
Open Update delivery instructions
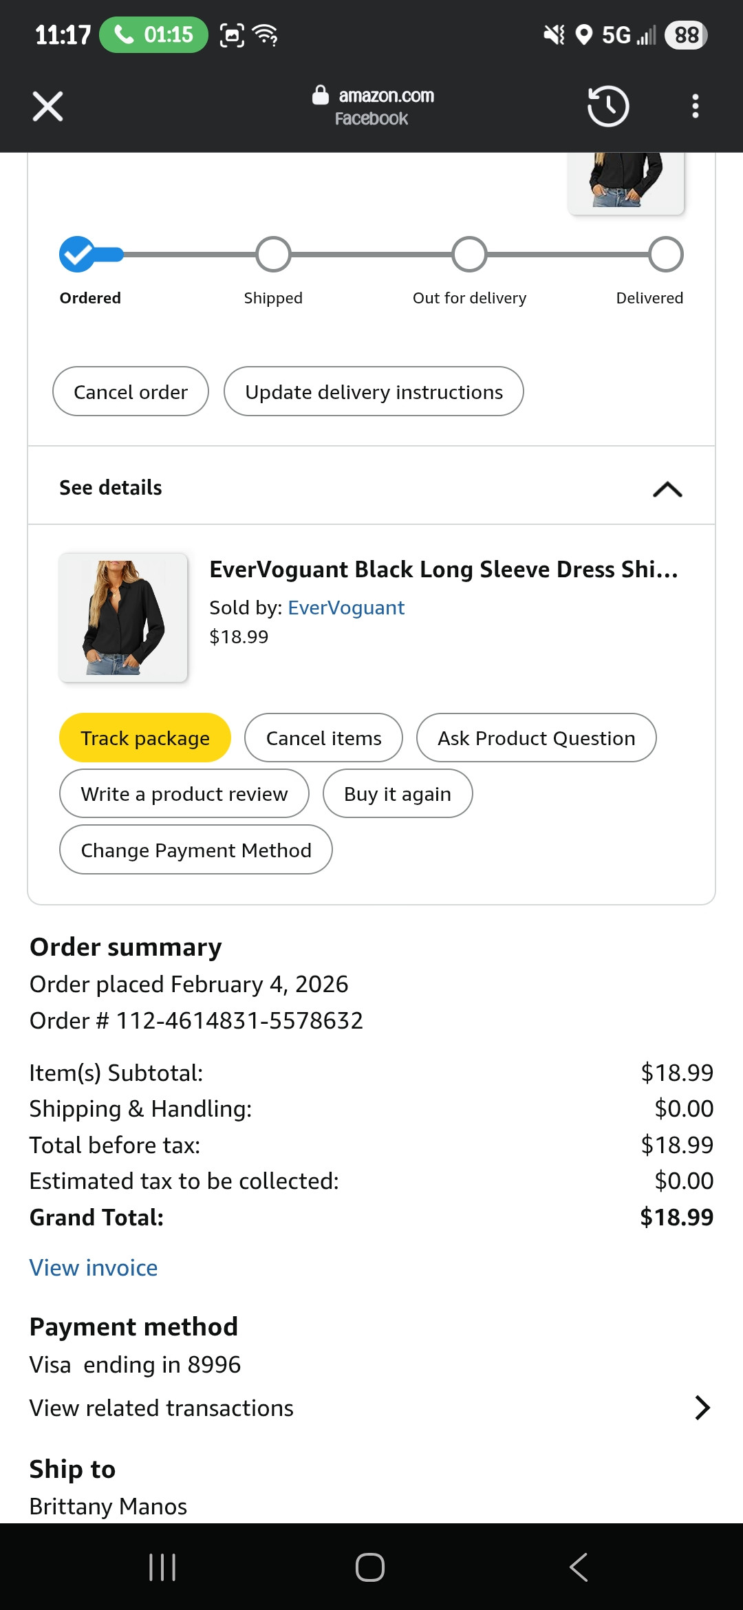tap(374, 391)
